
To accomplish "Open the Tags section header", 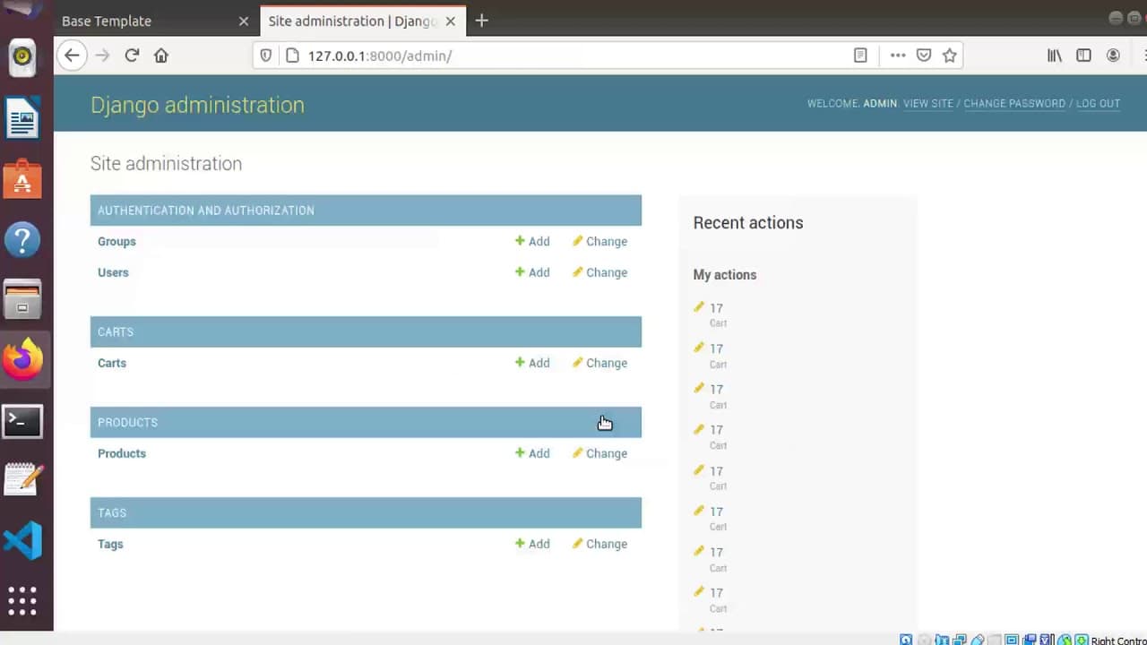I will 112,513.
